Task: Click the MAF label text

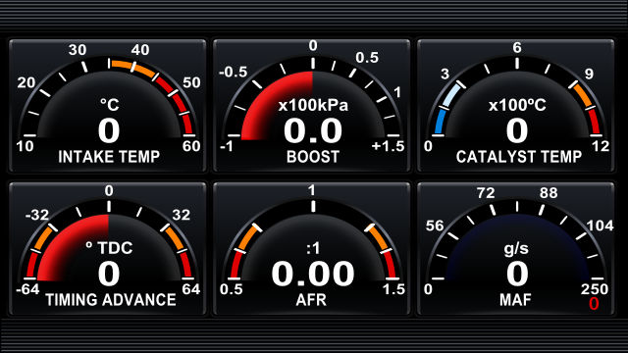Action: [515, 299]
